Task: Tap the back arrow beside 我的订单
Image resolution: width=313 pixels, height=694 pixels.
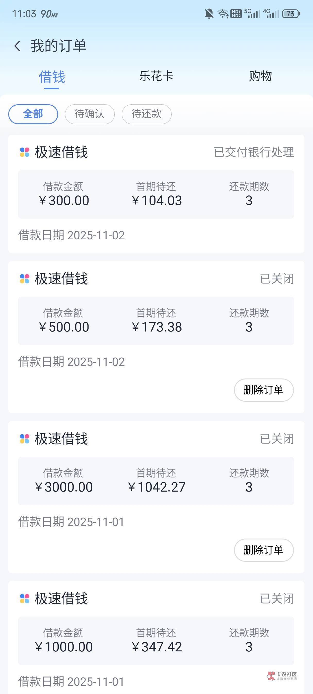Action: click(18, 46)
